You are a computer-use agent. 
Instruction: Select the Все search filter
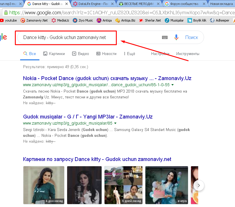tap(30, 54)
